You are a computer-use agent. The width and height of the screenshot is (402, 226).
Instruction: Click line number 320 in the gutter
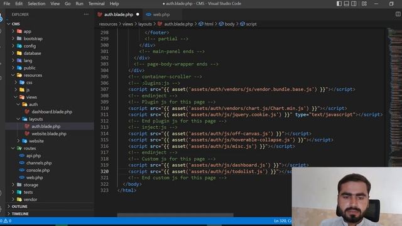(x=104, y=171)
